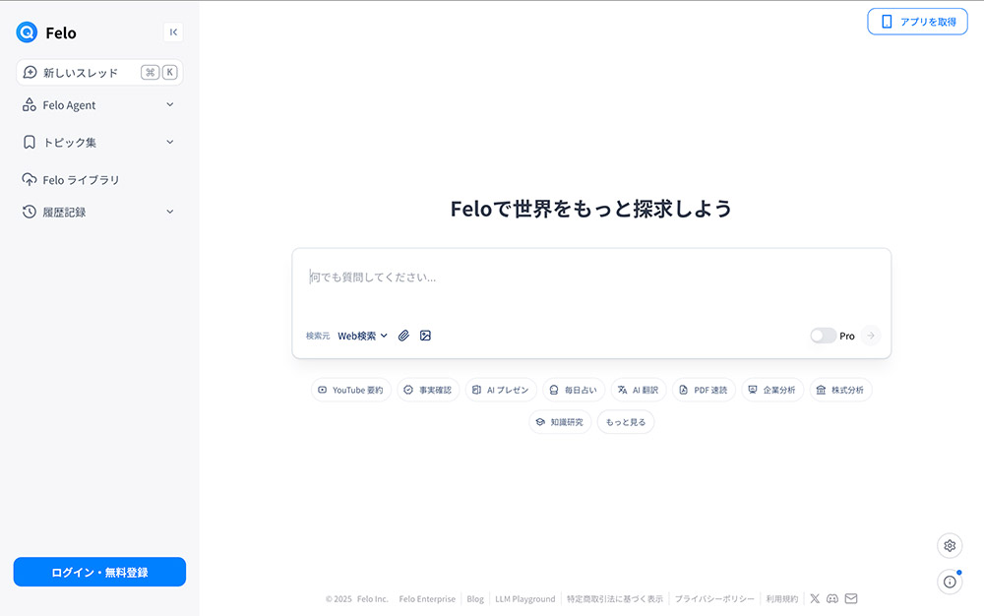Open 特定商取引法に基づく表示 link

coord(615,599)
